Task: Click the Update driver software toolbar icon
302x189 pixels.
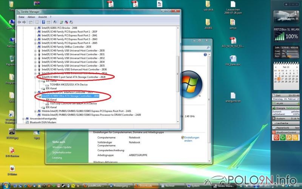Action: point(62,22)
